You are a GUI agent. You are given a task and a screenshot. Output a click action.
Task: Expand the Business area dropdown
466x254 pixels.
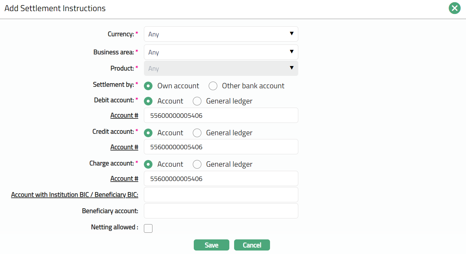coord(221,52)
